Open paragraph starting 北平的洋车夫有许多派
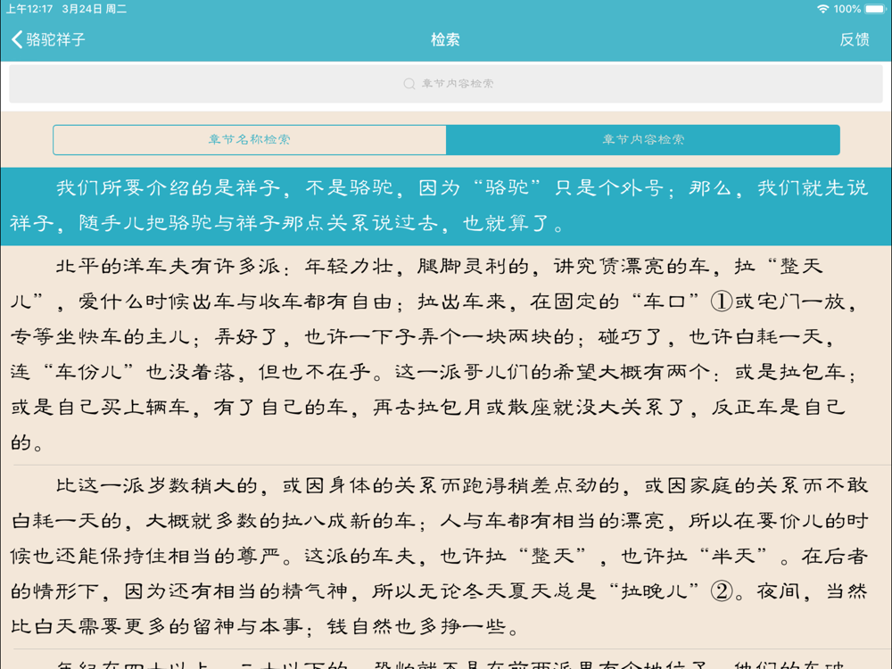The height and width of the screenshot is (669, 892). coord(446,354)
